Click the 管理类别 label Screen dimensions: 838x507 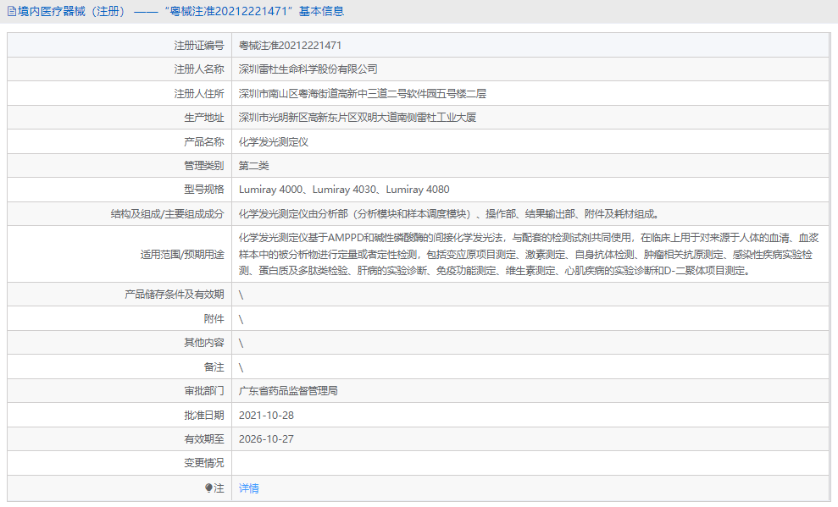point(204,165)
